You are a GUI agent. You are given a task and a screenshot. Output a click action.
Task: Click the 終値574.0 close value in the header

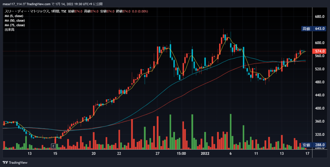coord(123,11)
